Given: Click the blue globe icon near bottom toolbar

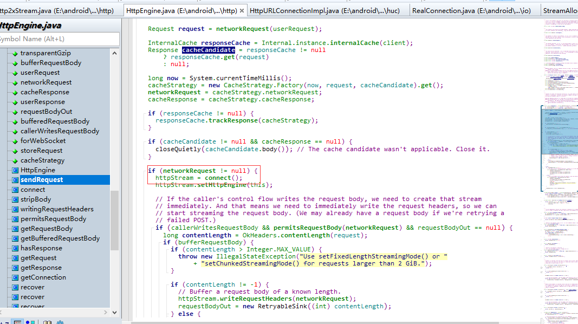Looking at the screenshot, I should 28,322.
